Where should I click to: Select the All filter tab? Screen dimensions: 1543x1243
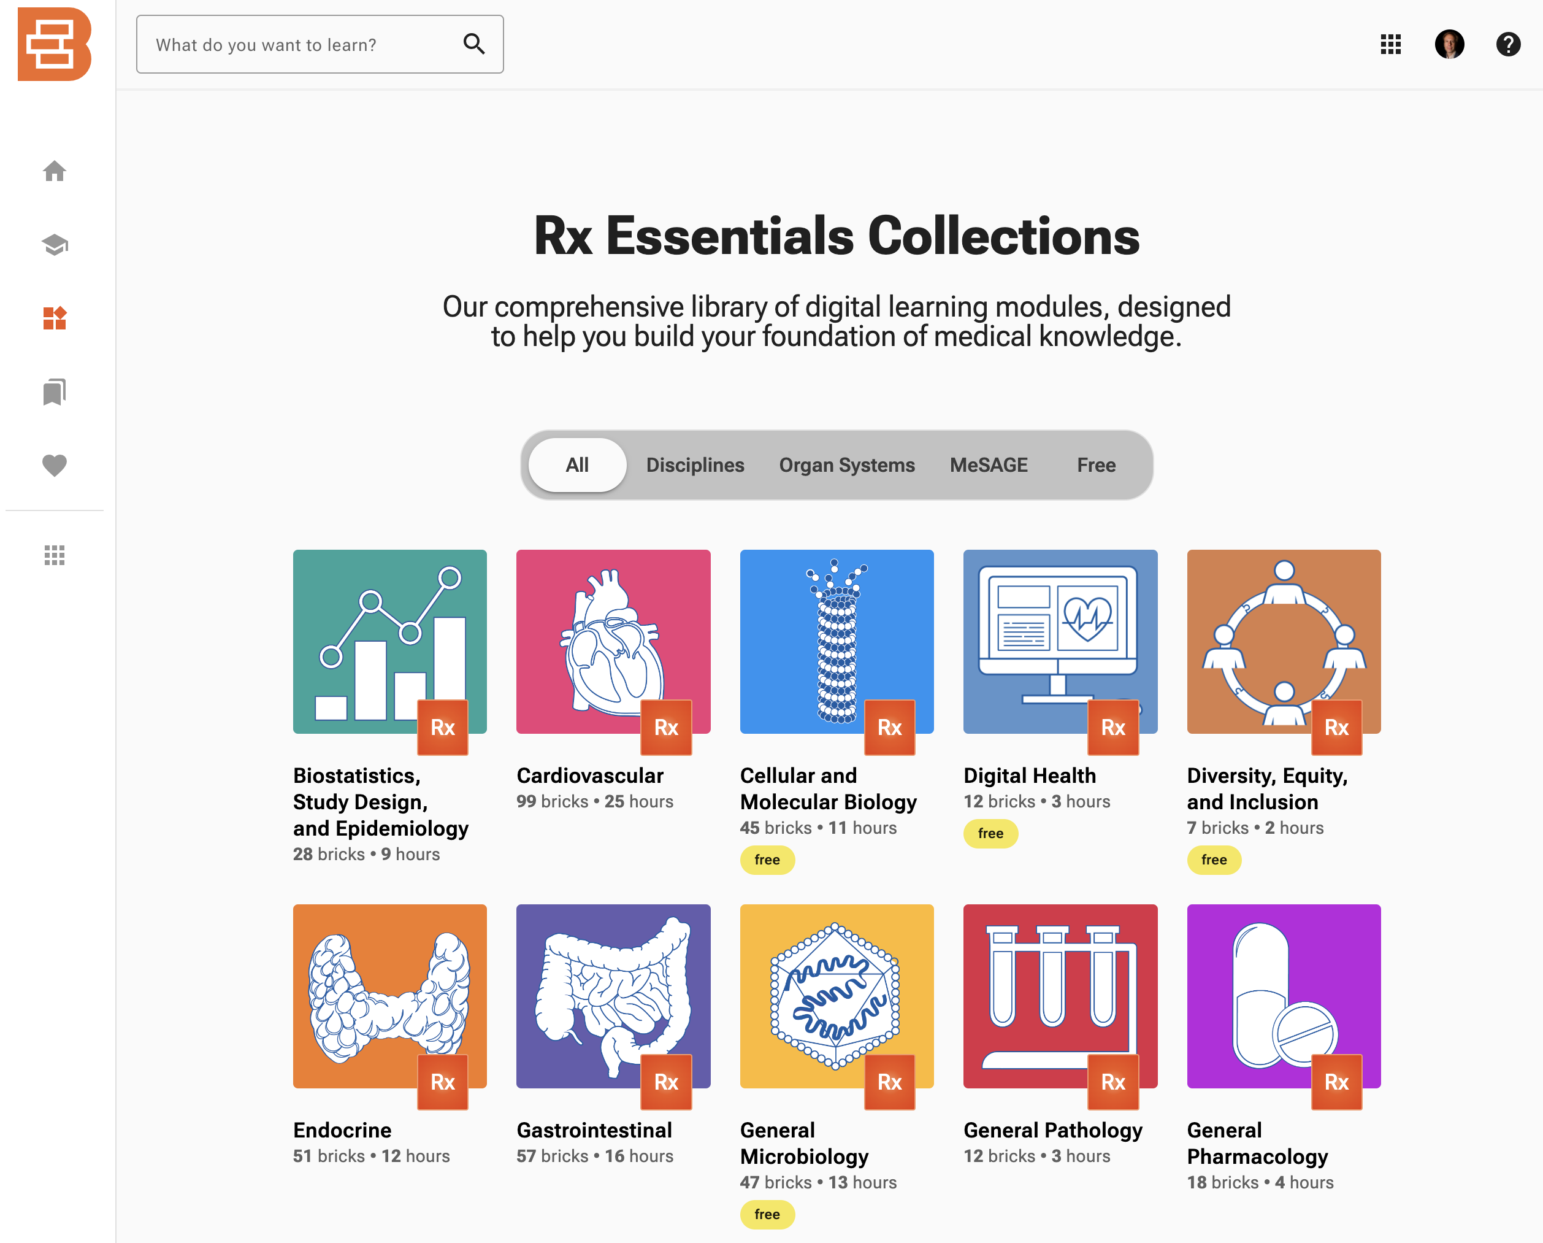pyautogui.click(x=577, y=466)
